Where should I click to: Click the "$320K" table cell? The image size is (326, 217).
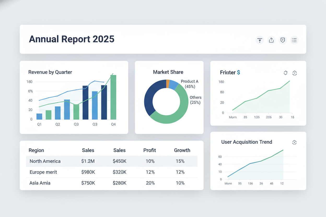click(119, 172)
